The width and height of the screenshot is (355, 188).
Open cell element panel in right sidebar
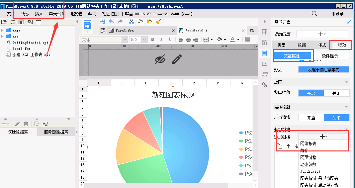pyautogui.click(x=264, y=32)
